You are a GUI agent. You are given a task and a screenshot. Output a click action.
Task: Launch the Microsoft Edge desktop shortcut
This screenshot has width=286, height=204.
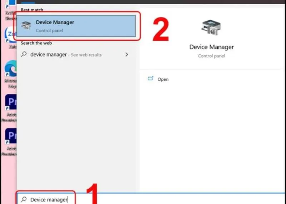coord(10,69)
